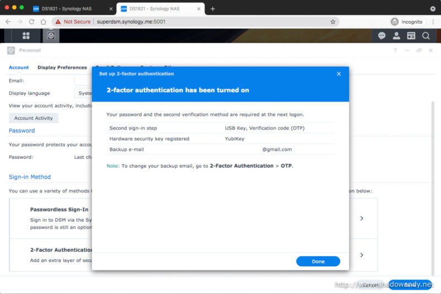Bookmark the page with the star icon
This screenshot has width=441, height=294.
click(x=333, y=22)
